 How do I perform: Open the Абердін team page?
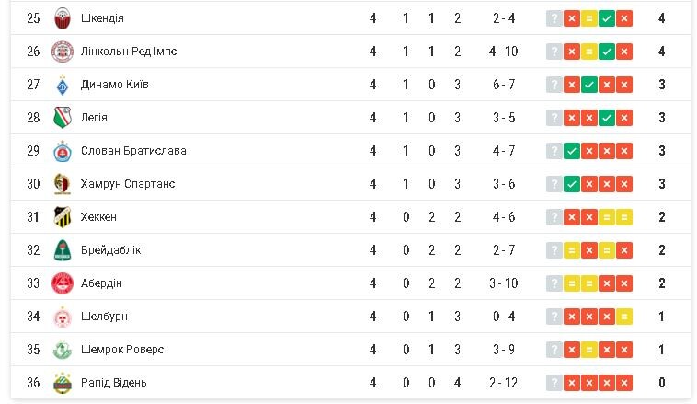click(x=101, y=283)
